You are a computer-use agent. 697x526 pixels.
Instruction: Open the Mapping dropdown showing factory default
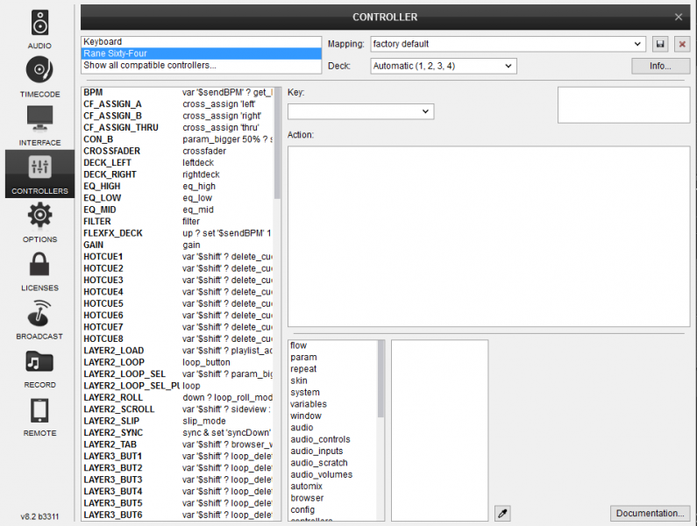pos(508,44)
